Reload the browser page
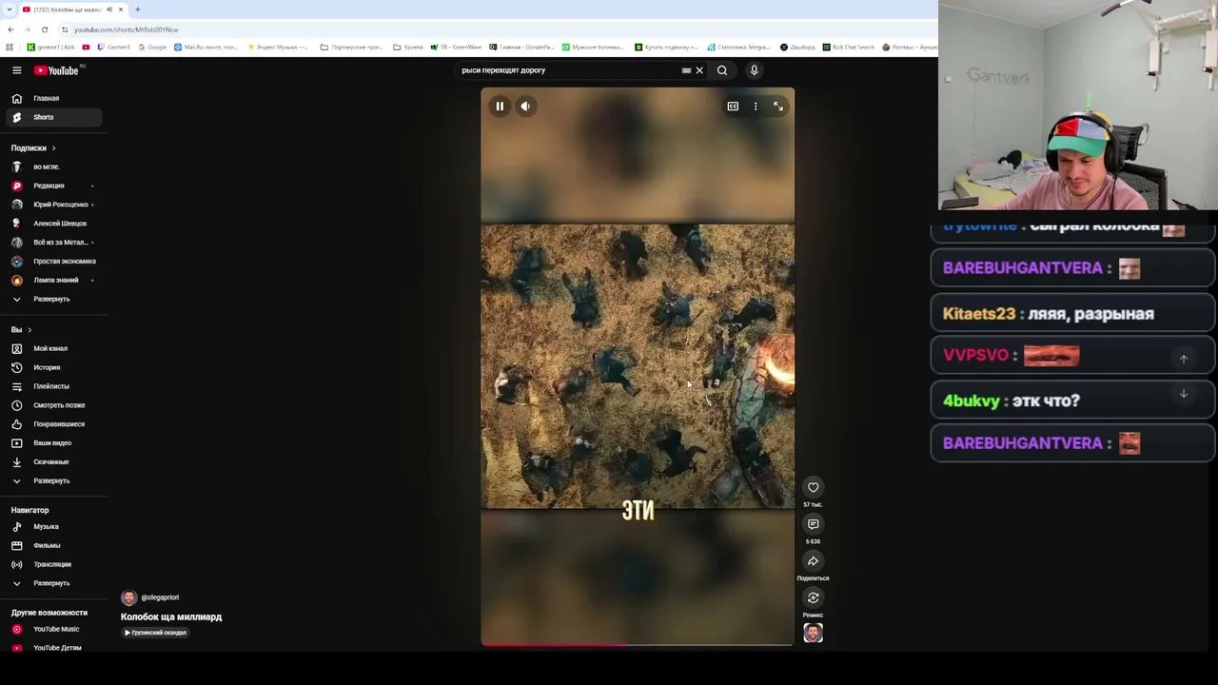The image size is (1218, 685). [x=44, y=29]
